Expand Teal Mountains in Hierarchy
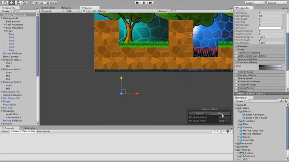Image resolution: width=289 pixels, height=162 pixels. (x=5, y=25)
